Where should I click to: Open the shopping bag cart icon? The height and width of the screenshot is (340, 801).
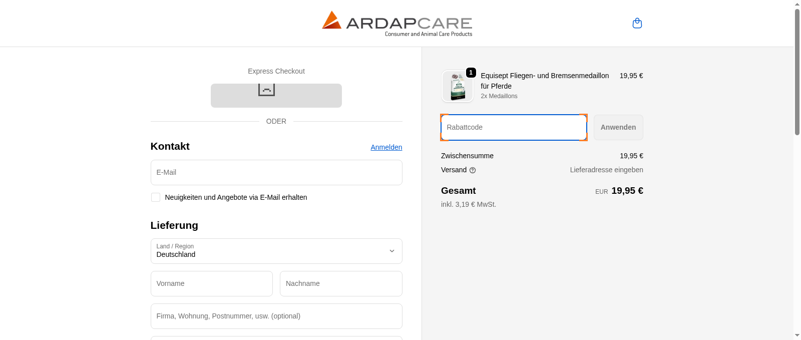pos(637,23)
